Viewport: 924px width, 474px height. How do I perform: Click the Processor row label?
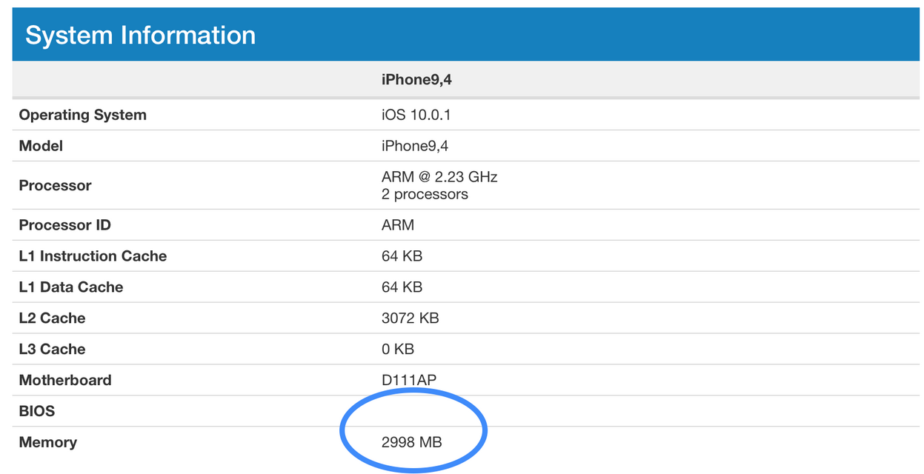coord(55,185)
